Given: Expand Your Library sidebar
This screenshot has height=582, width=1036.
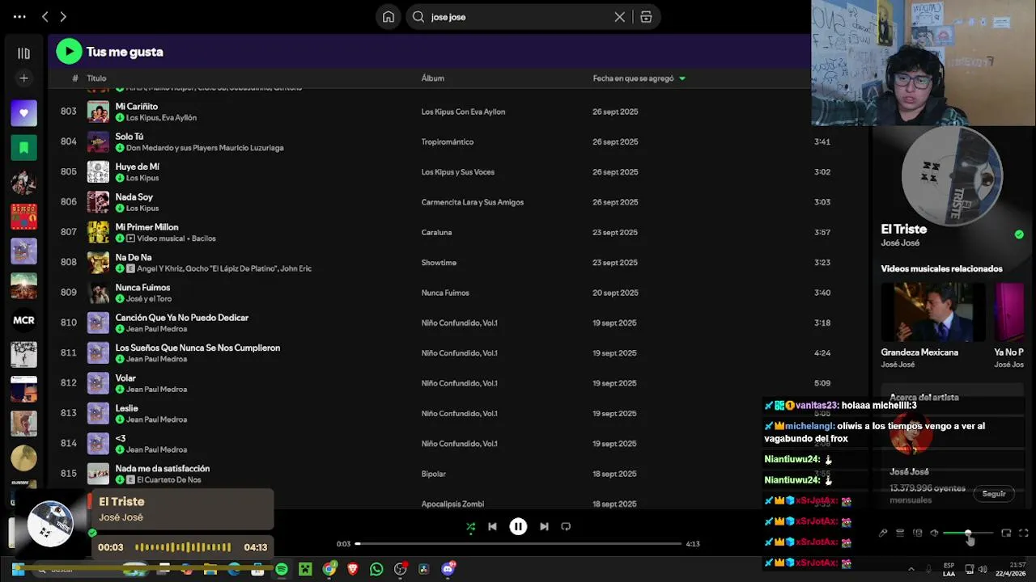Looking at the screenshot, I should [23, 53].
